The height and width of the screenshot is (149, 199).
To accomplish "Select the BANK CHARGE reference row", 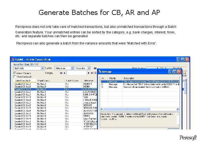I will coord(55,95).
